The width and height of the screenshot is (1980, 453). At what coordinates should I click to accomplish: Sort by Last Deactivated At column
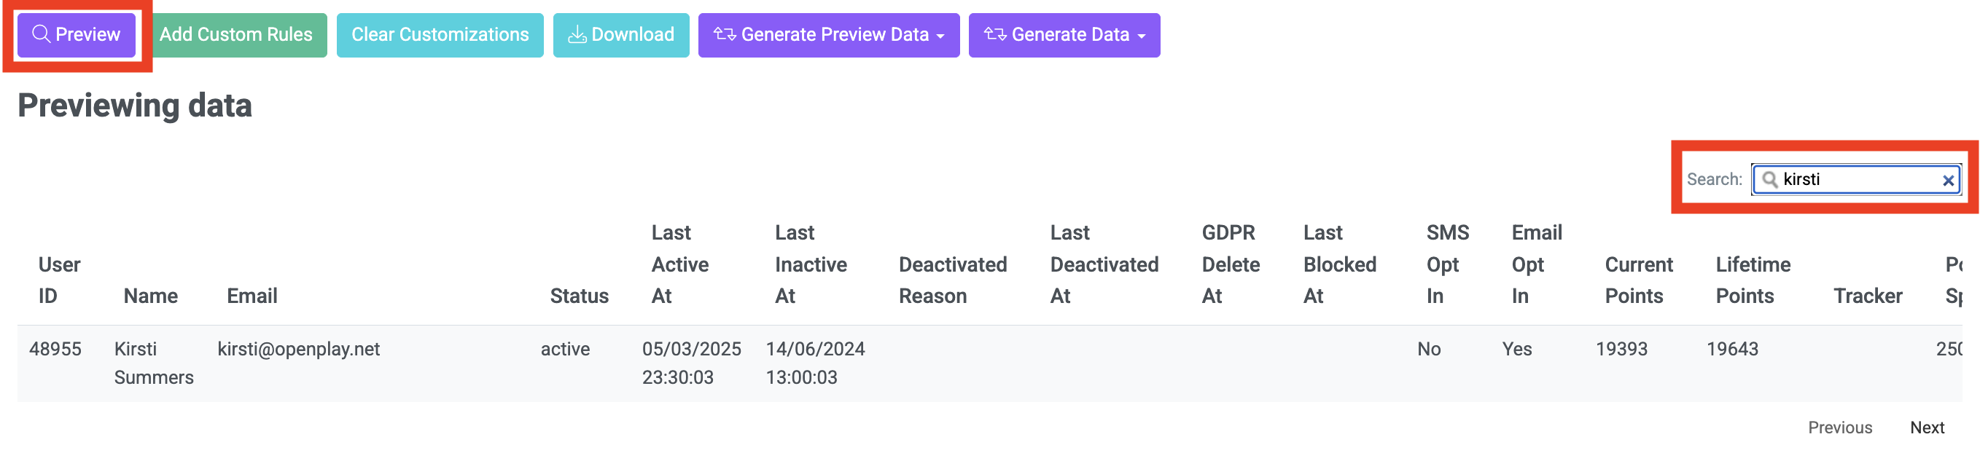pos(1104,264)
